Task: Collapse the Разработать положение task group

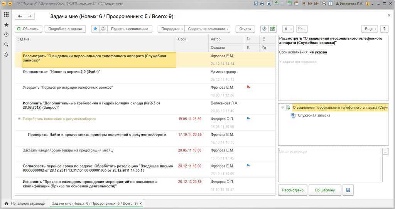Action: (x=19, y=119)
